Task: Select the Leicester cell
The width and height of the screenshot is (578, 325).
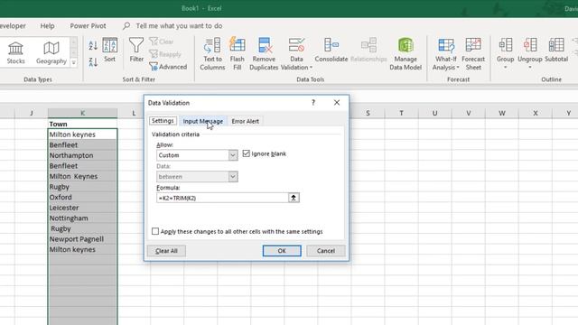Action: (x=82, y=208)
